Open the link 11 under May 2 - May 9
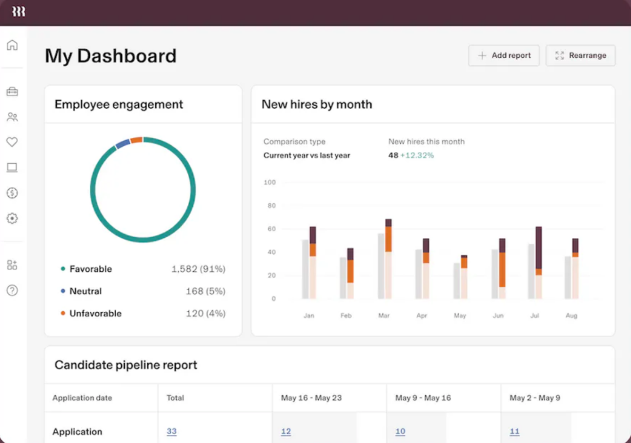 coord(515,431)
